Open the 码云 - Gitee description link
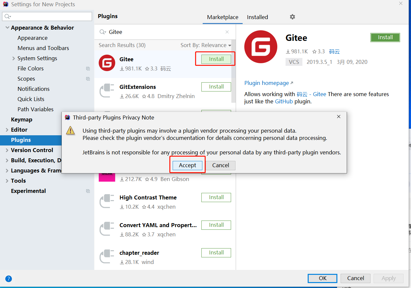 (311, 94)
